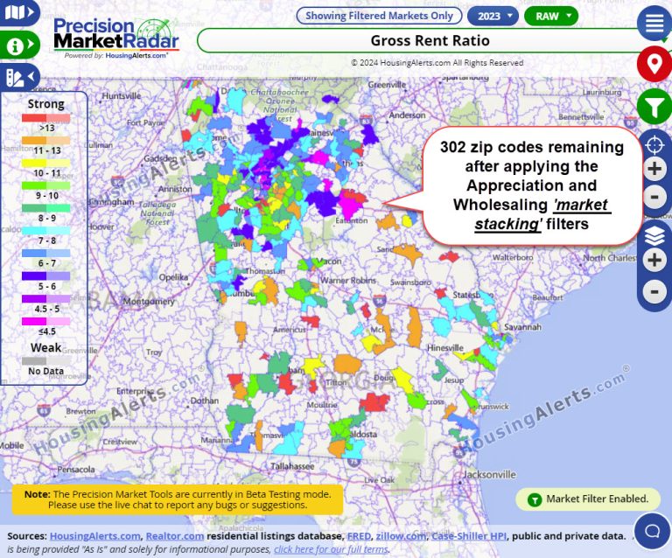Viewport: 672px width, 558px height.
Task: Open the green market filter funnel
Action: [x=654, y=108]
